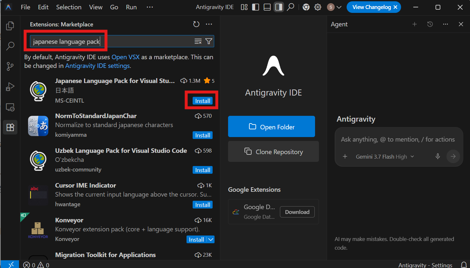Open the Go menu
470x268 pixels.
[x=114, y=7]
